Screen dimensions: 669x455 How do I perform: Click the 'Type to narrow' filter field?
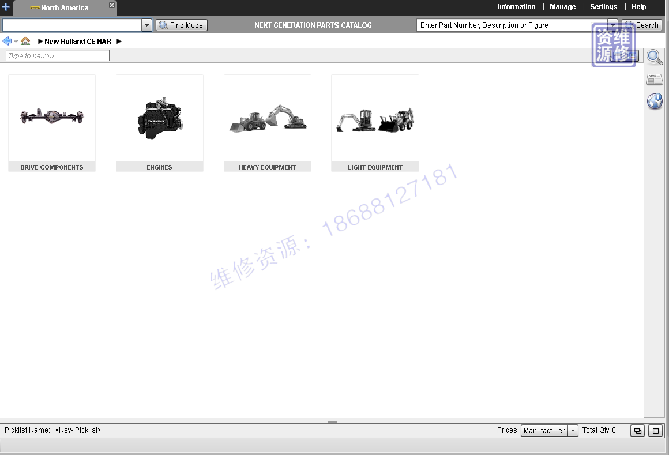57,56
